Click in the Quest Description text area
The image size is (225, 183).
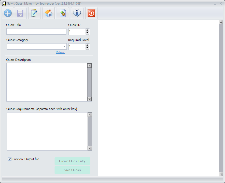[47, 82]
